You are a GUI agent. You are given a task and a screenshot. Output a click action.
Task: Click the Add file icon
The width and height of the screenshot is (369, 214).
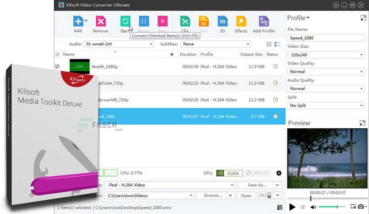point(78,21)
